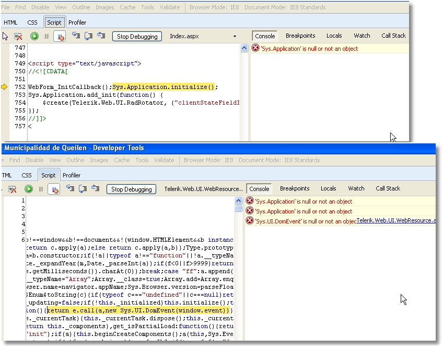
Task: Open Index.aspx script file dropdown
Action: coord(203,36)
